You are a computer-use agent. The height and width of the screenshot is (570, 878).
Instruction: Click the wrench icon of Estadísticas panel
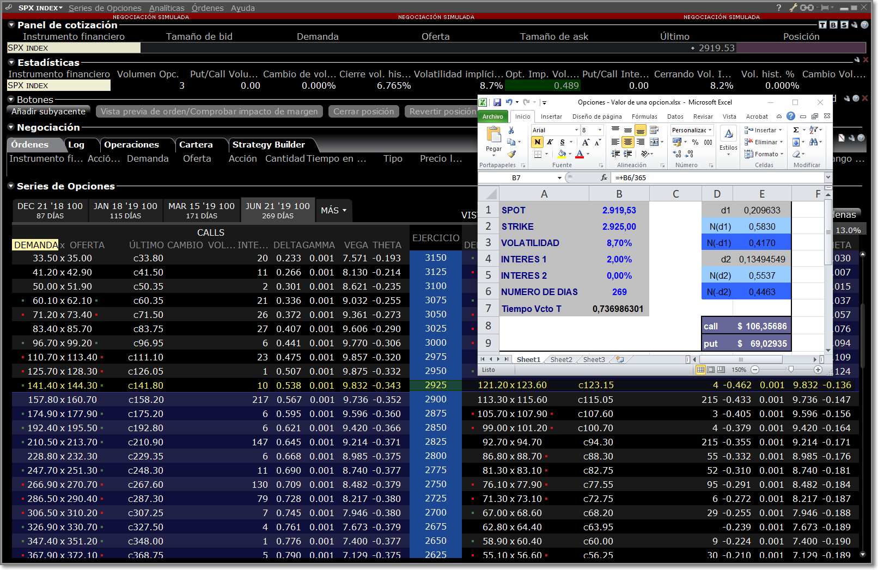click(x=857, y=60)
